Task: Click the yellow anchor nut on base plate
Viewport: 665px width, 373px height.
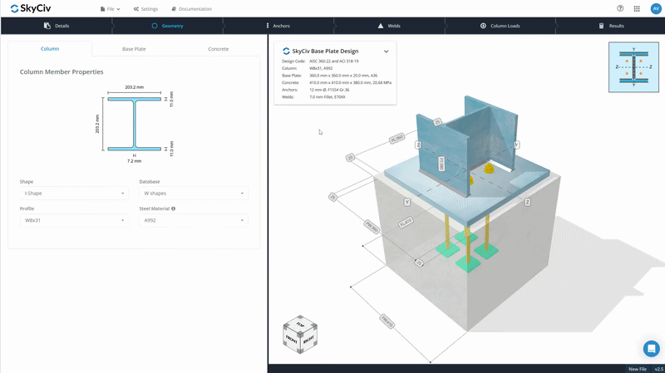Action: coord(489,169)
